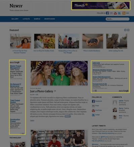Open the Twitter icon in header

(120, 13)
